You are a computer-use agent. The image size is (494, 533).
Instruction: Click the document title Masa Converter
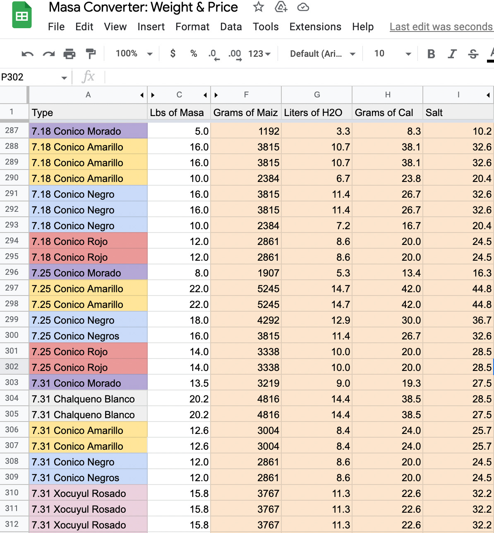coord(143,7)
